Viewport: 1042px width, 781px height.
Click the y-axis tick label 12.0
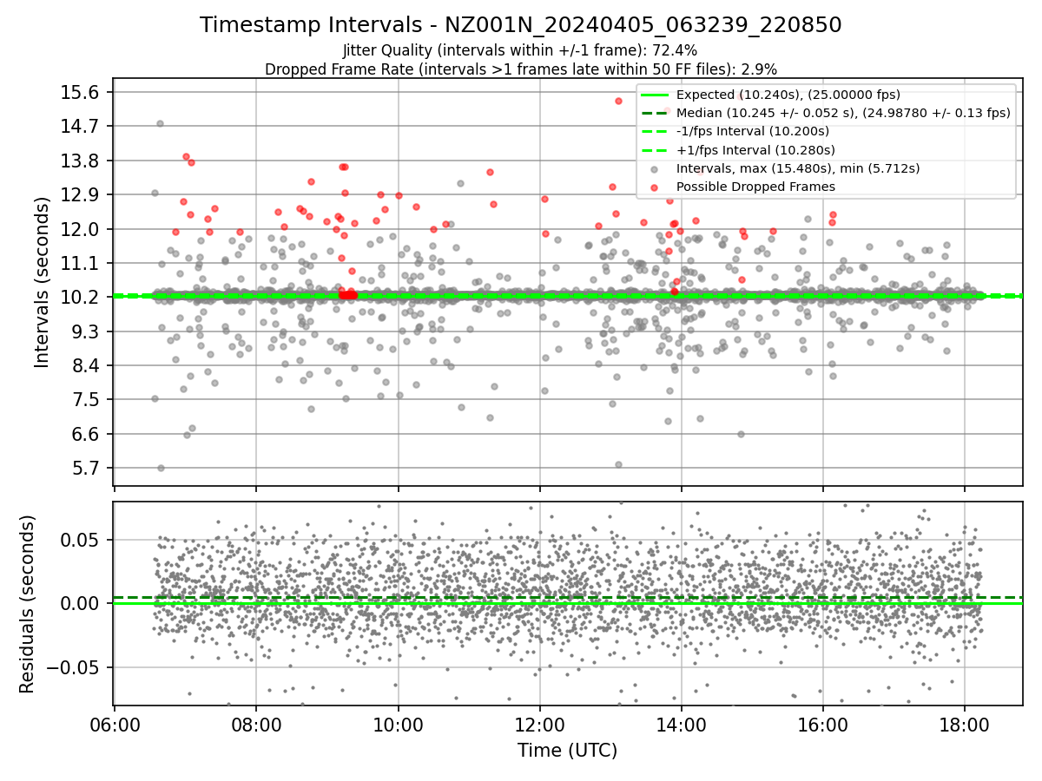coord(82,229)
